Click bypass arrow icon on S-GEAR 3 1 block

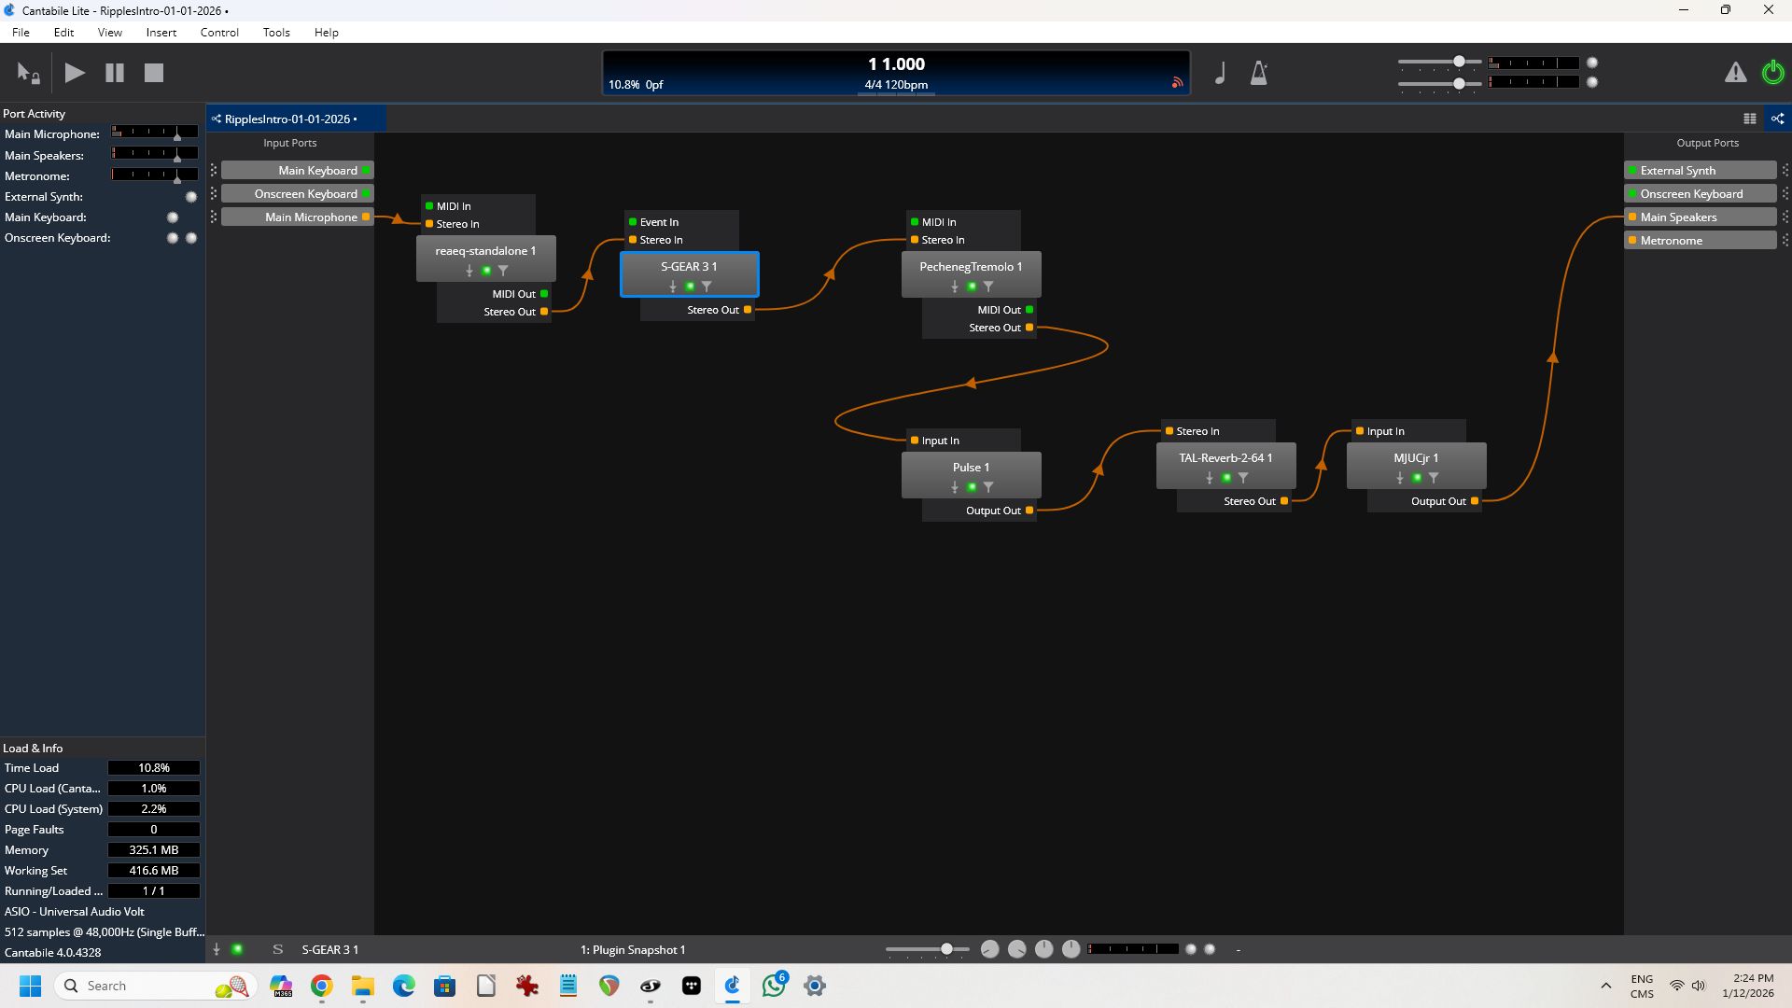pyautogui.click(x=672, y=287)
